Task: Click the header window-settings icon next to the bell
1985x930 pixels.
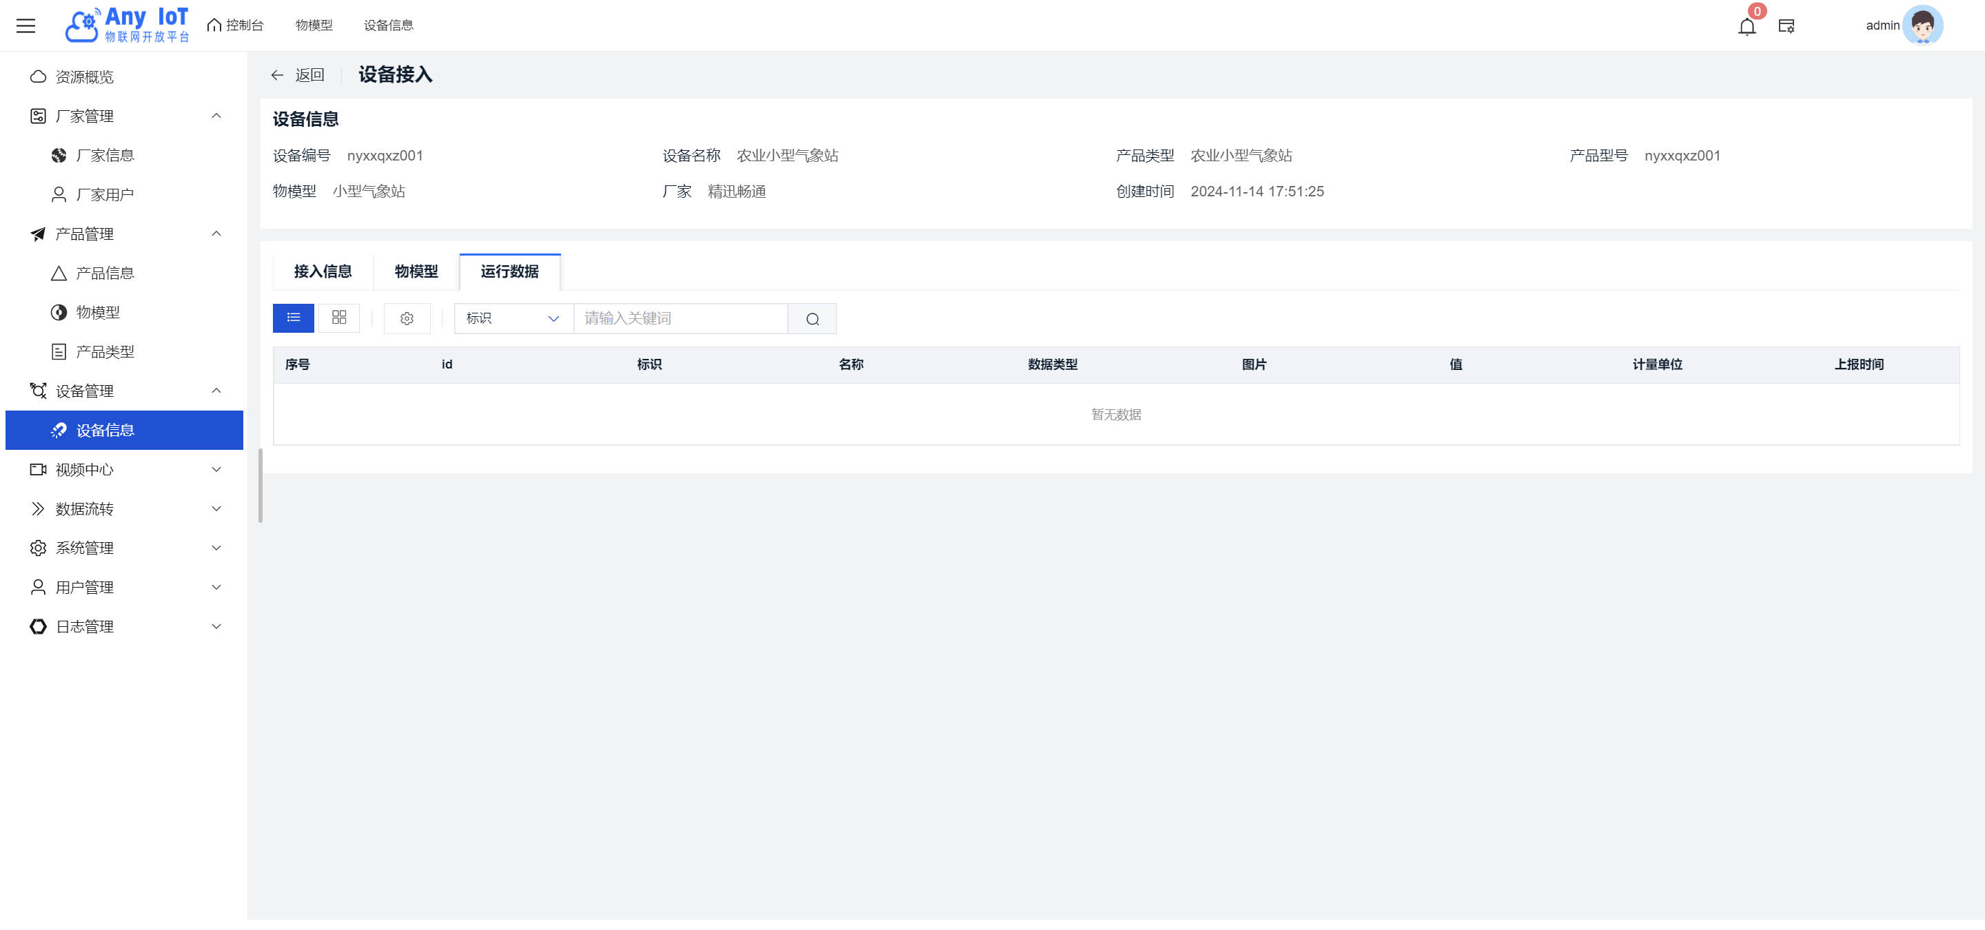Action: click(x=1787, y=26)
